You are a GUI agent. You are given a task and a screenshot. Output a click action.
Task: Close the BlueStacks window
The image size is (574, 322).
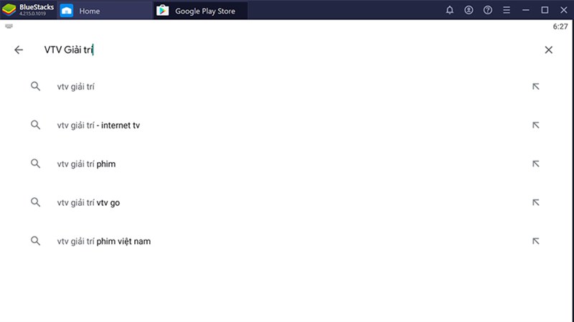tap(564, 10)
